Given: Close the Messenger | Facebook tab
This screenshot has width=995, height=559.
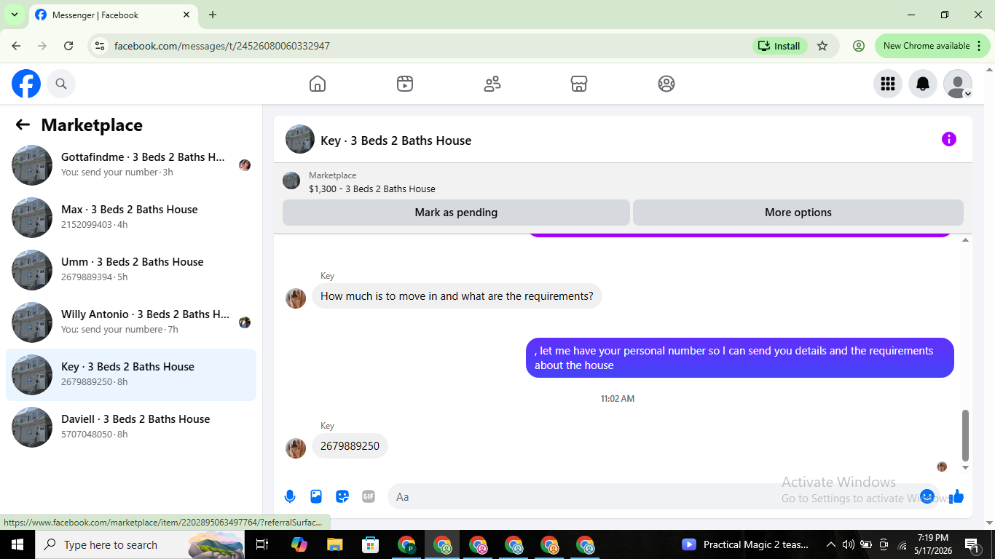Looking at the screenshot, I should pos(187,15).
